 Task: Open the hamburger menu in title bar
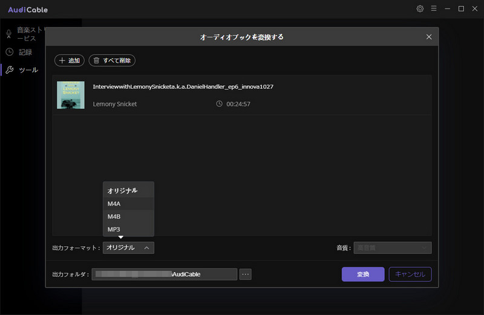[434, 8]
